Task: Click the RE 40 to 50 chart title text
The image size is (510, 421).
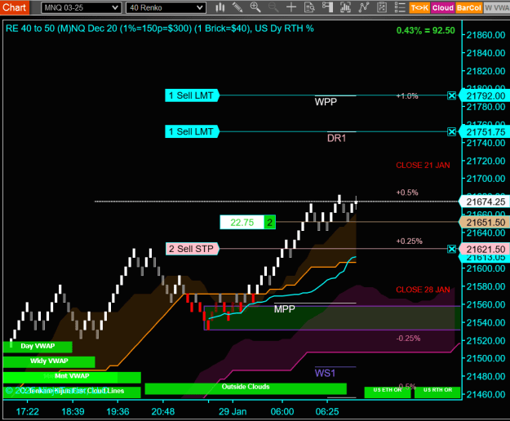Action: pyautogui.click(x=159, y=29)
